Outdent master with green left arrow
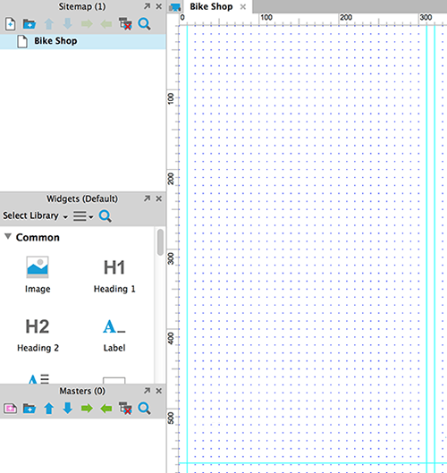The height and width of the screenshot is (473, 447). (x=106, y=409)
